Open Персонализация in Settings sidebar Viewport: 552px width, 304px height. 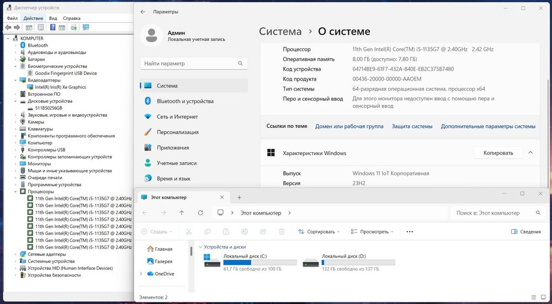(194, 132)
